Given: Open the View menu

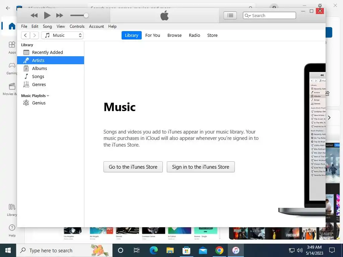Looking at the screenshot, I should point(61,26).
